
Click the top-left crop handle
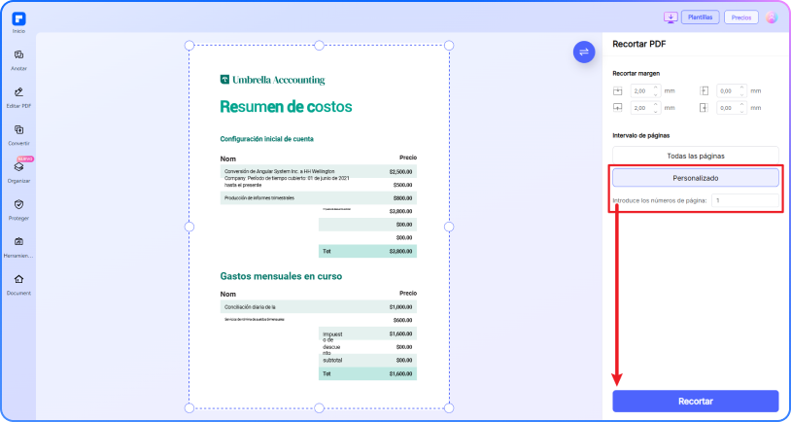(x=189, y=46)
